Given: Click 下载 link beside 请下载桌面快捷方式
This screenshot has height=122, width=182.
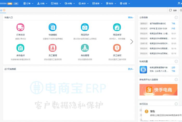Looking at the screenshot, I should (173, 24).
